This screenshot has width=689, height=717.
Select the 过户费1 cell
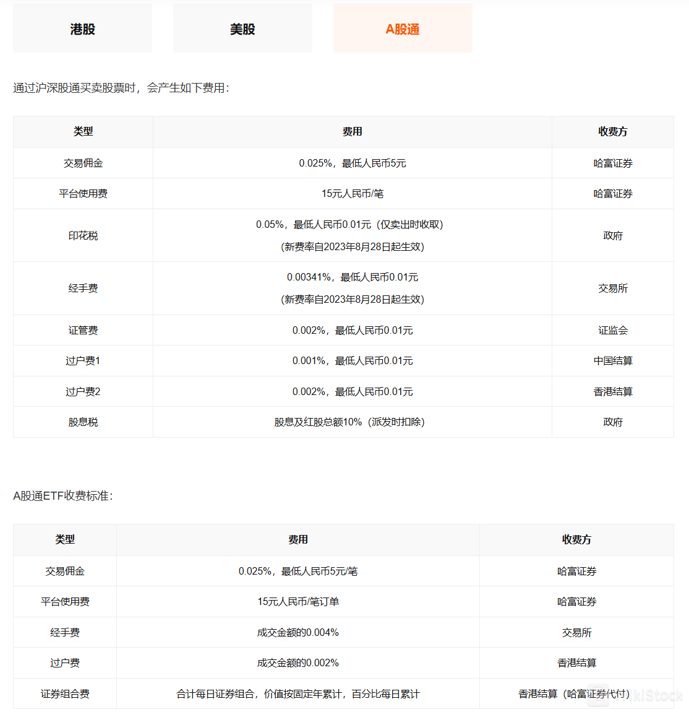pyautogui.click(x=82, y=360)
